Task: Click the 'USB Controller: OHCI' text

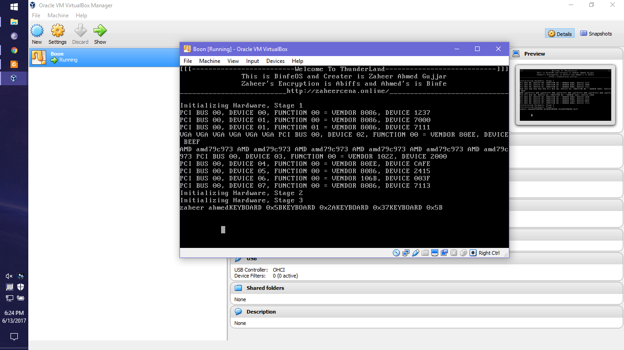Action: point(259,270)
